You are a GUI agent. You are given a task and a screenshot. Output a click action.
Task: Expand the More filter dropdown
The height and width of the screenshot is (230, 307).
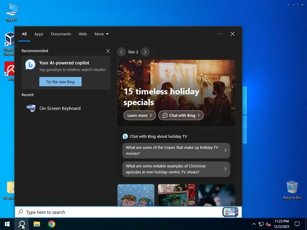pyautogui.click(x=101, y=34)
